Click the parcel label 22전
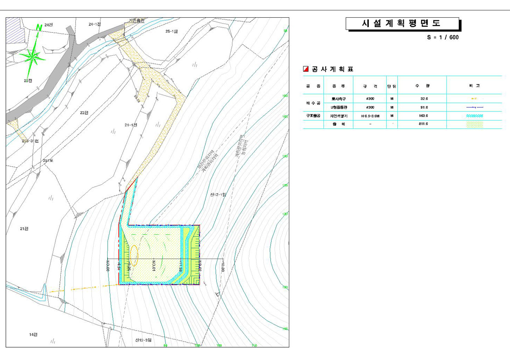The width and height of the screenshot is (510, 360). tap(84, 112)
